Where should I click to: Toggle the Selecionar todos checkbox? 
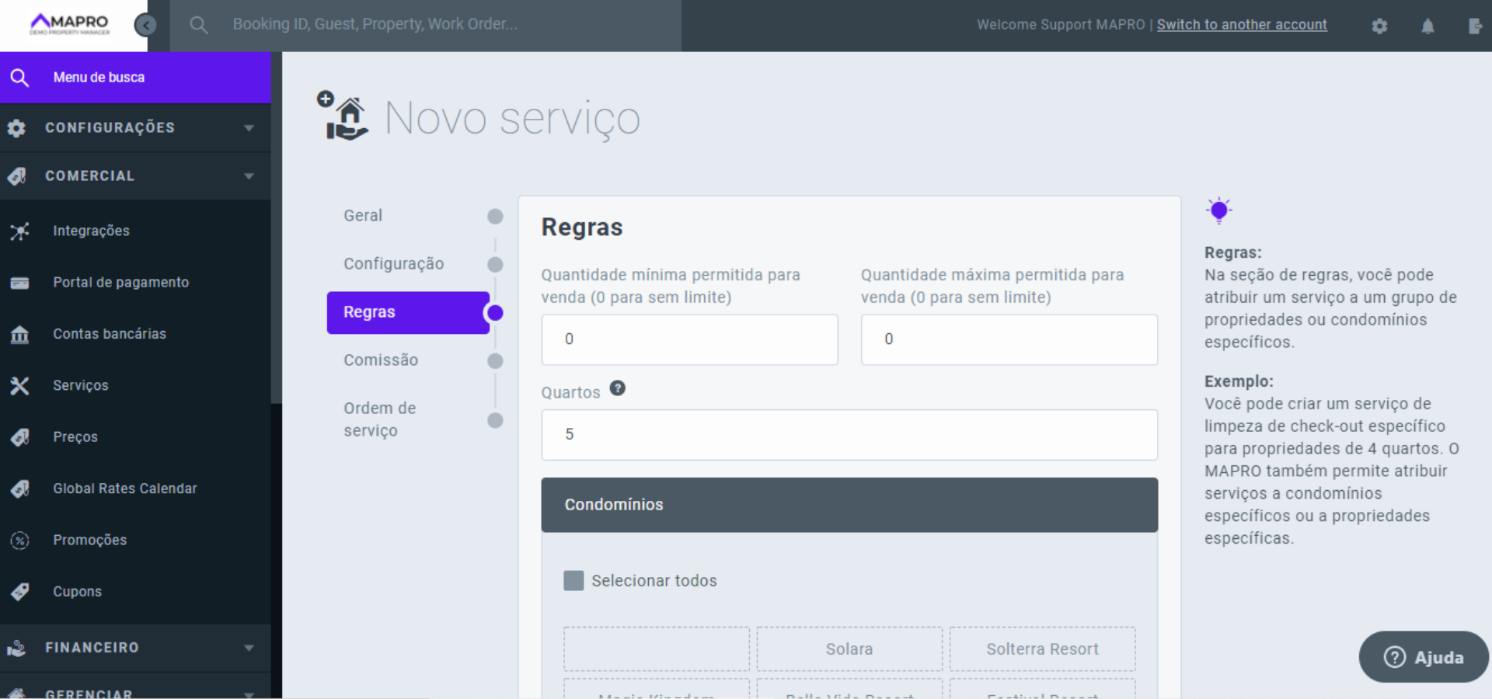[573, 581]
